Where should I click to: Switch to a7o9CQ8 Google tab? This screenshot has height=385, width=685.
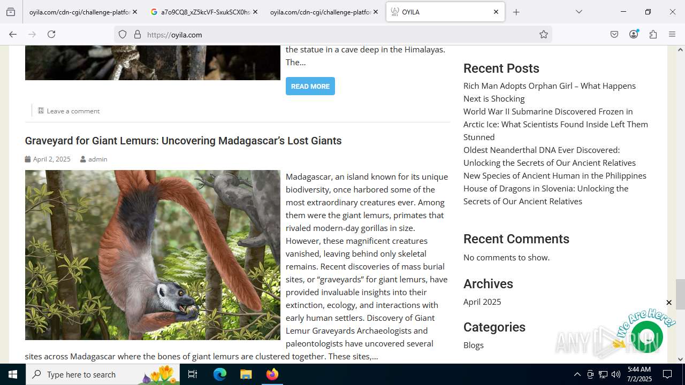click(x=205, y=12)
